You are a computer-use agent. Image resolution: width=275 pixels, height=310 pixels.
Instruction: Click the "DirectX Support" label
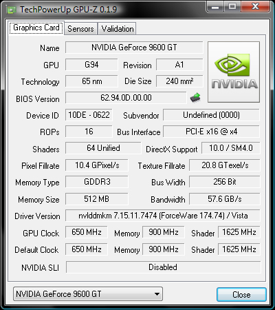click(172, 149)
